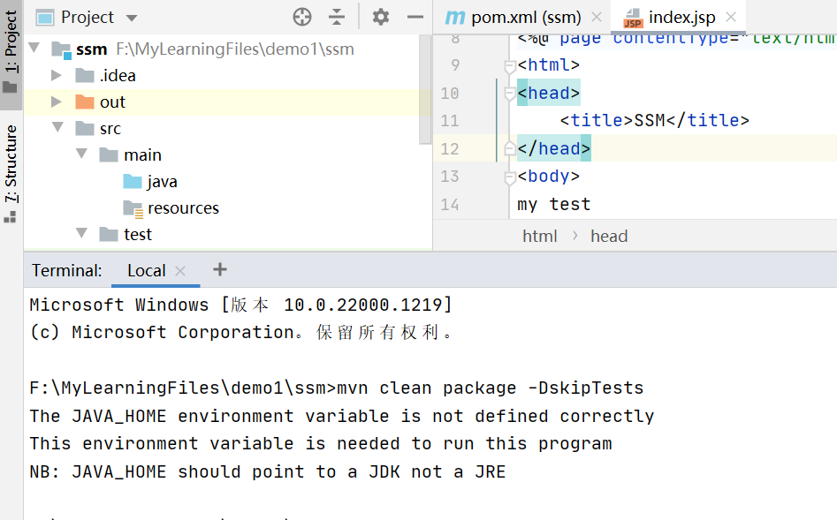Place cursor in <title>SSM</title> line
837x520 pixels.
tap(654, 121)
